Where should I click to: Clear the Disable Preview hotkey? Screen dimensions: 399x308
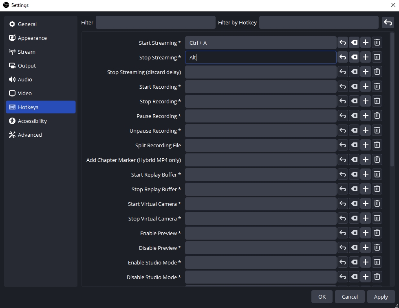pos(354,248)
